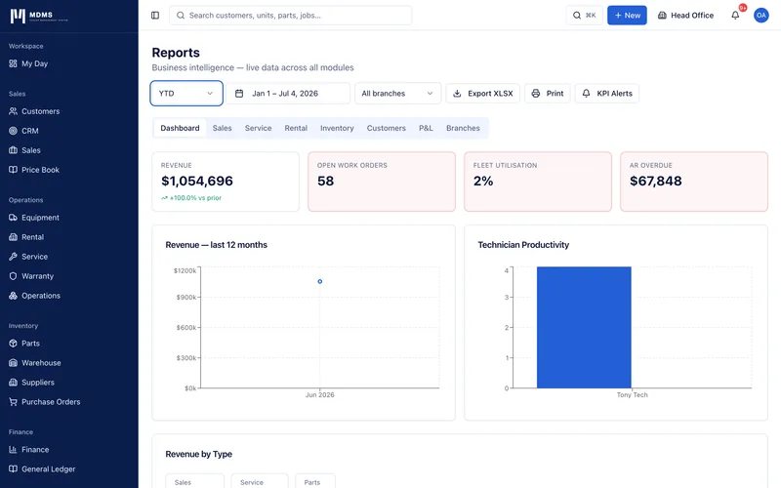Click the Revenue $1,054,696 card
Screen dimensions: 781x488
coord(226,182)
